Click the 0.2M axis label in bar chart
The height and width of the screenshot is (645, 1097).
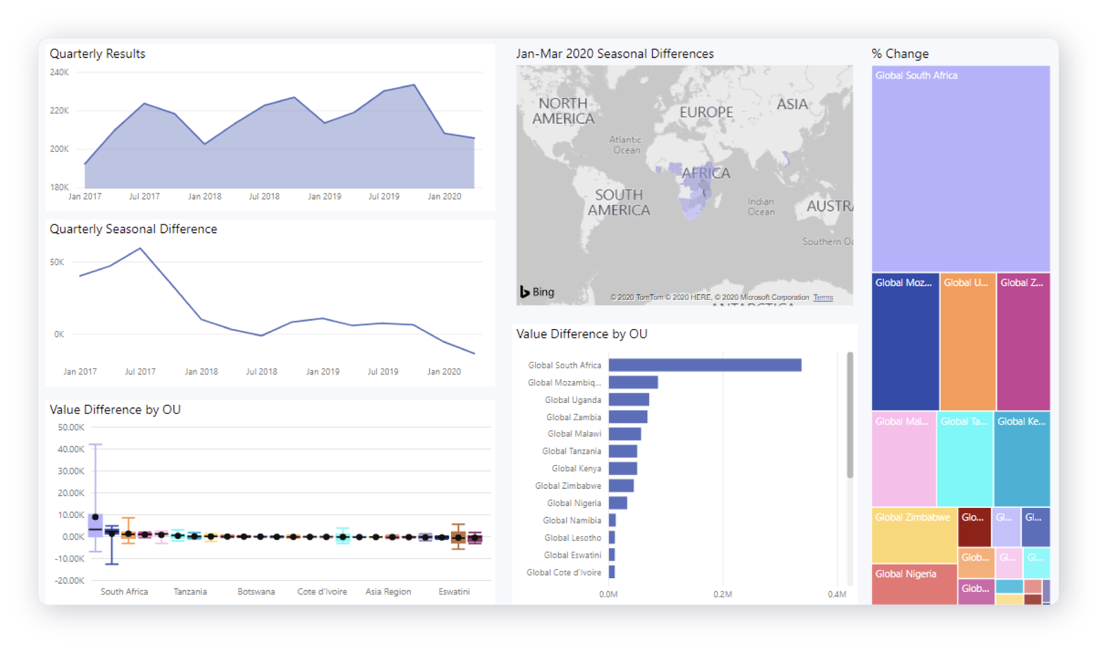click(x=722, y=594)
